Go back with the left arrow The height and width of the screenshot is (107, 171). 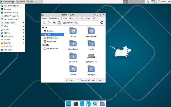pos(44,23)
